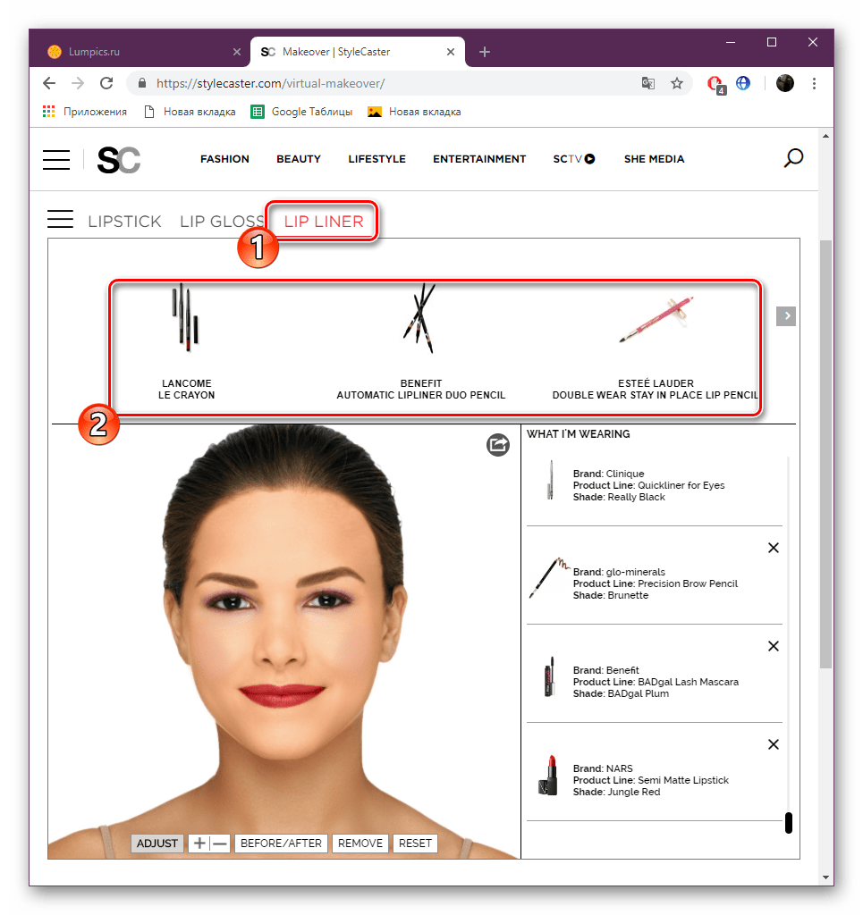Open the ENTERTAINMENT menu

point(479,159)
